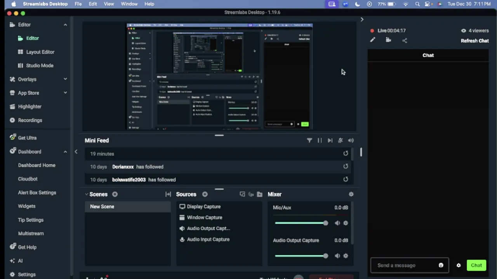Click the green Chat send button
The width and height of the screenshot is (497, 279).
click(476, 265)
